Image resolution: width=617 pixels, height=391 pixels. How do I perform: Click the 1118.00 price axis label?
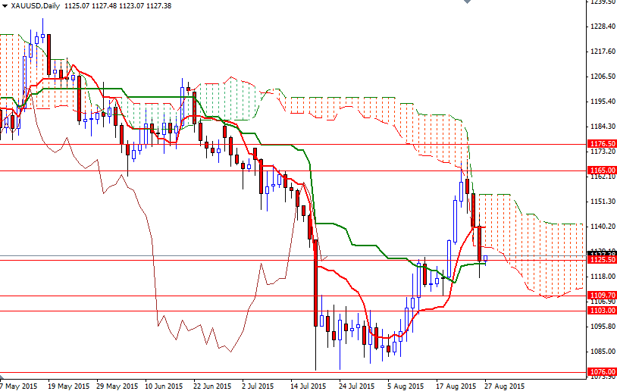603,277
